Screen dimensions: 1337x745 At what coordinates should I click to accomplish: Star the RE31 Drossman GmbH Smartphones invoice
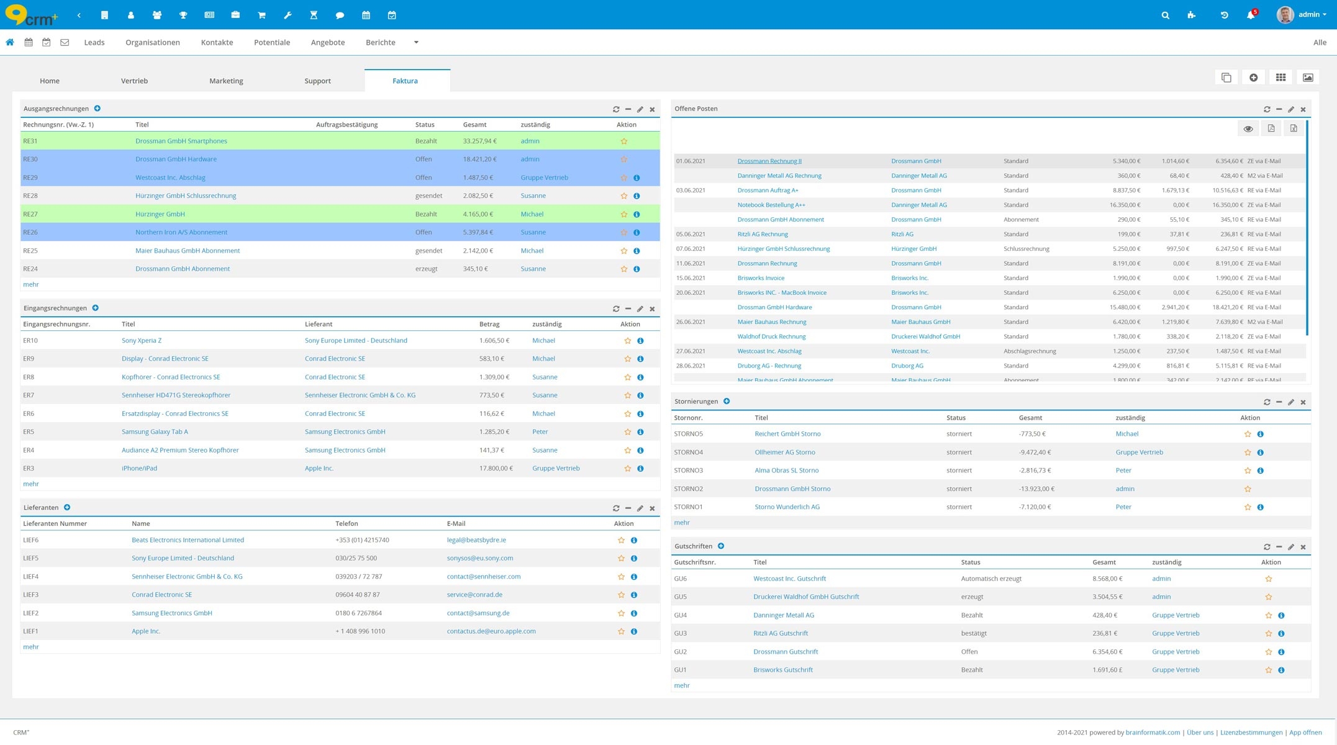tap(624, 142)
